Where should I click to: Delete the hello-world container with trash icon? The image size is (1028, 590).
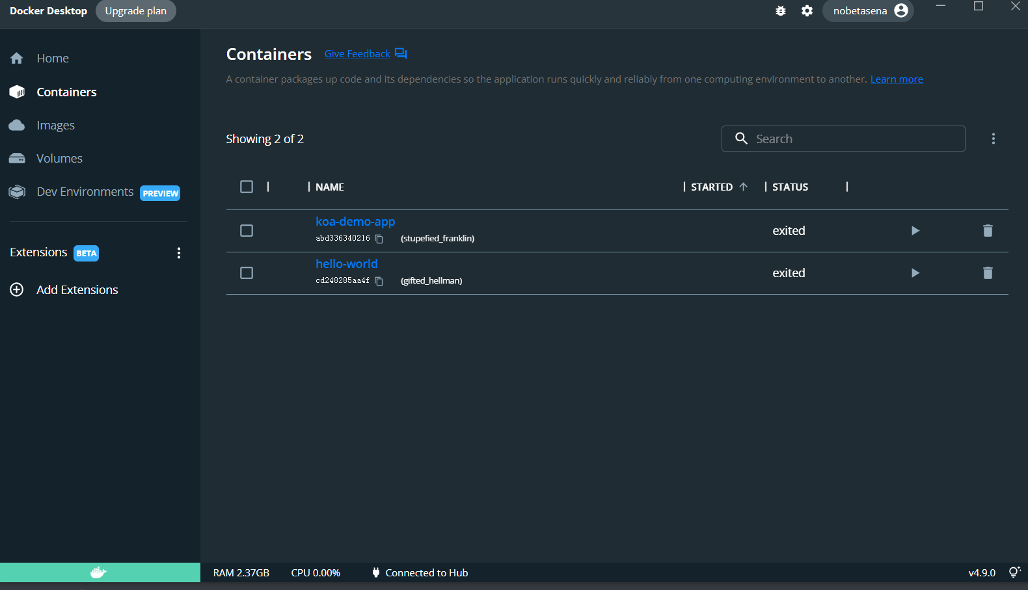point(987,273)
